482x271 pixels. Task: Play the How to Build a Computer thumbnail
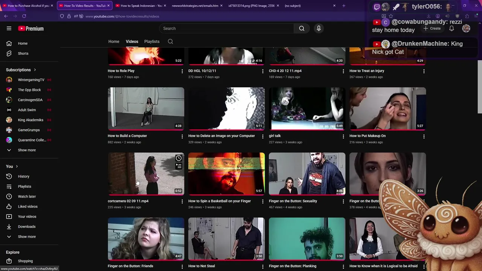146,109
